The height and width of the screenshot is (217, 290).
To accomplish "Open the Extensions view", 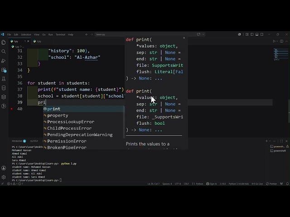I will (x=4, y=70).
